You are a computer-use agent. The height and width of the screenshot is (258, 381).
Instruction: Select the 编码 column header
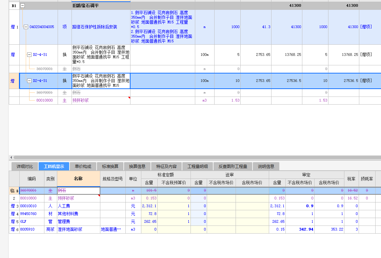click(x=32, y=179)
